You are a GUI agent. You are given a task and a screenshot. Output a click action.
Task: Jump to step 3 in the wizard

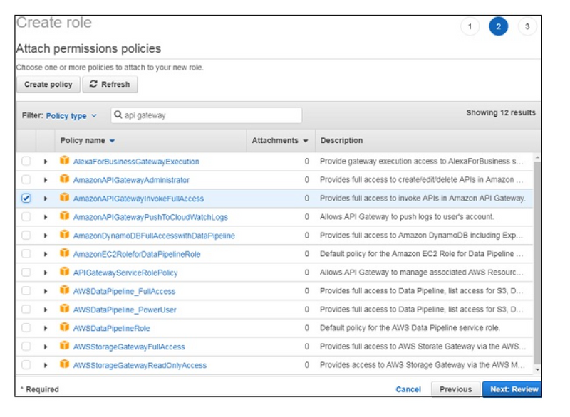[527, 27]
